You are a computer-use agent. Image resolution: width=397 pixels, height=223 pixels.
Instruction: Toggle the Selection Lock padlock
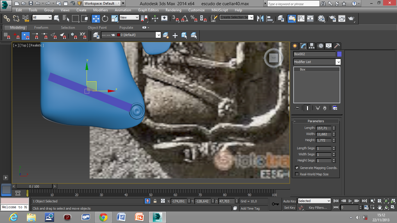point(155,201)
